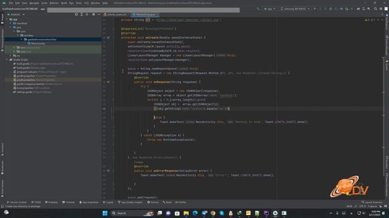Click the onErrorResponse override gutter icon
The image size is (389, 218).
coord(108,171)
